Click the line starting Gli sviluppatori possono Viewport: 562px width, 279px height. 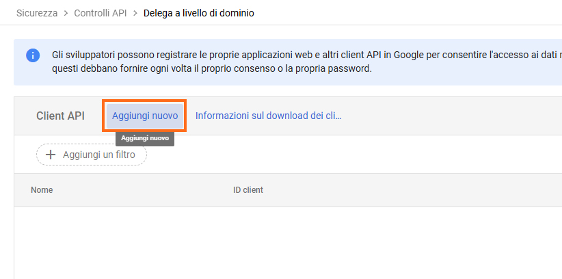pyautogui.click(x=301, y=55)
